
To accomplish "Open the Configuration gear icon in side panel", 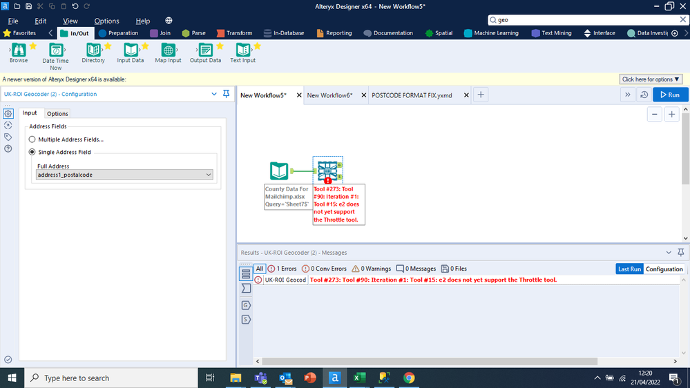I will pyautogui.click(x=8, y=113).
